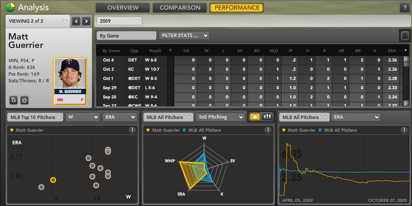Toggle the watch eye icon under player info
Viewport: 412px width, 206px height.
14,100
